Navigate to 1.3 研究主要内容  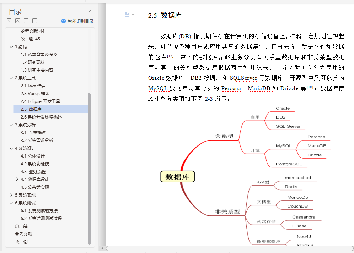click(x=37, y=70)
